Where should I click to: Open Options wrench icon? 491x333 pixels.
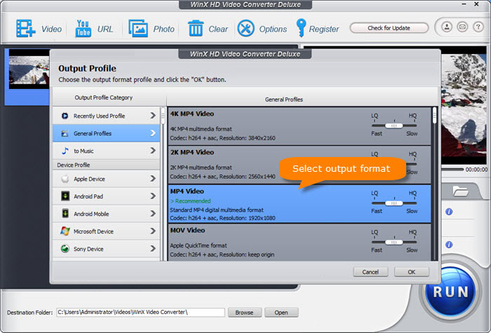(245, 29)
